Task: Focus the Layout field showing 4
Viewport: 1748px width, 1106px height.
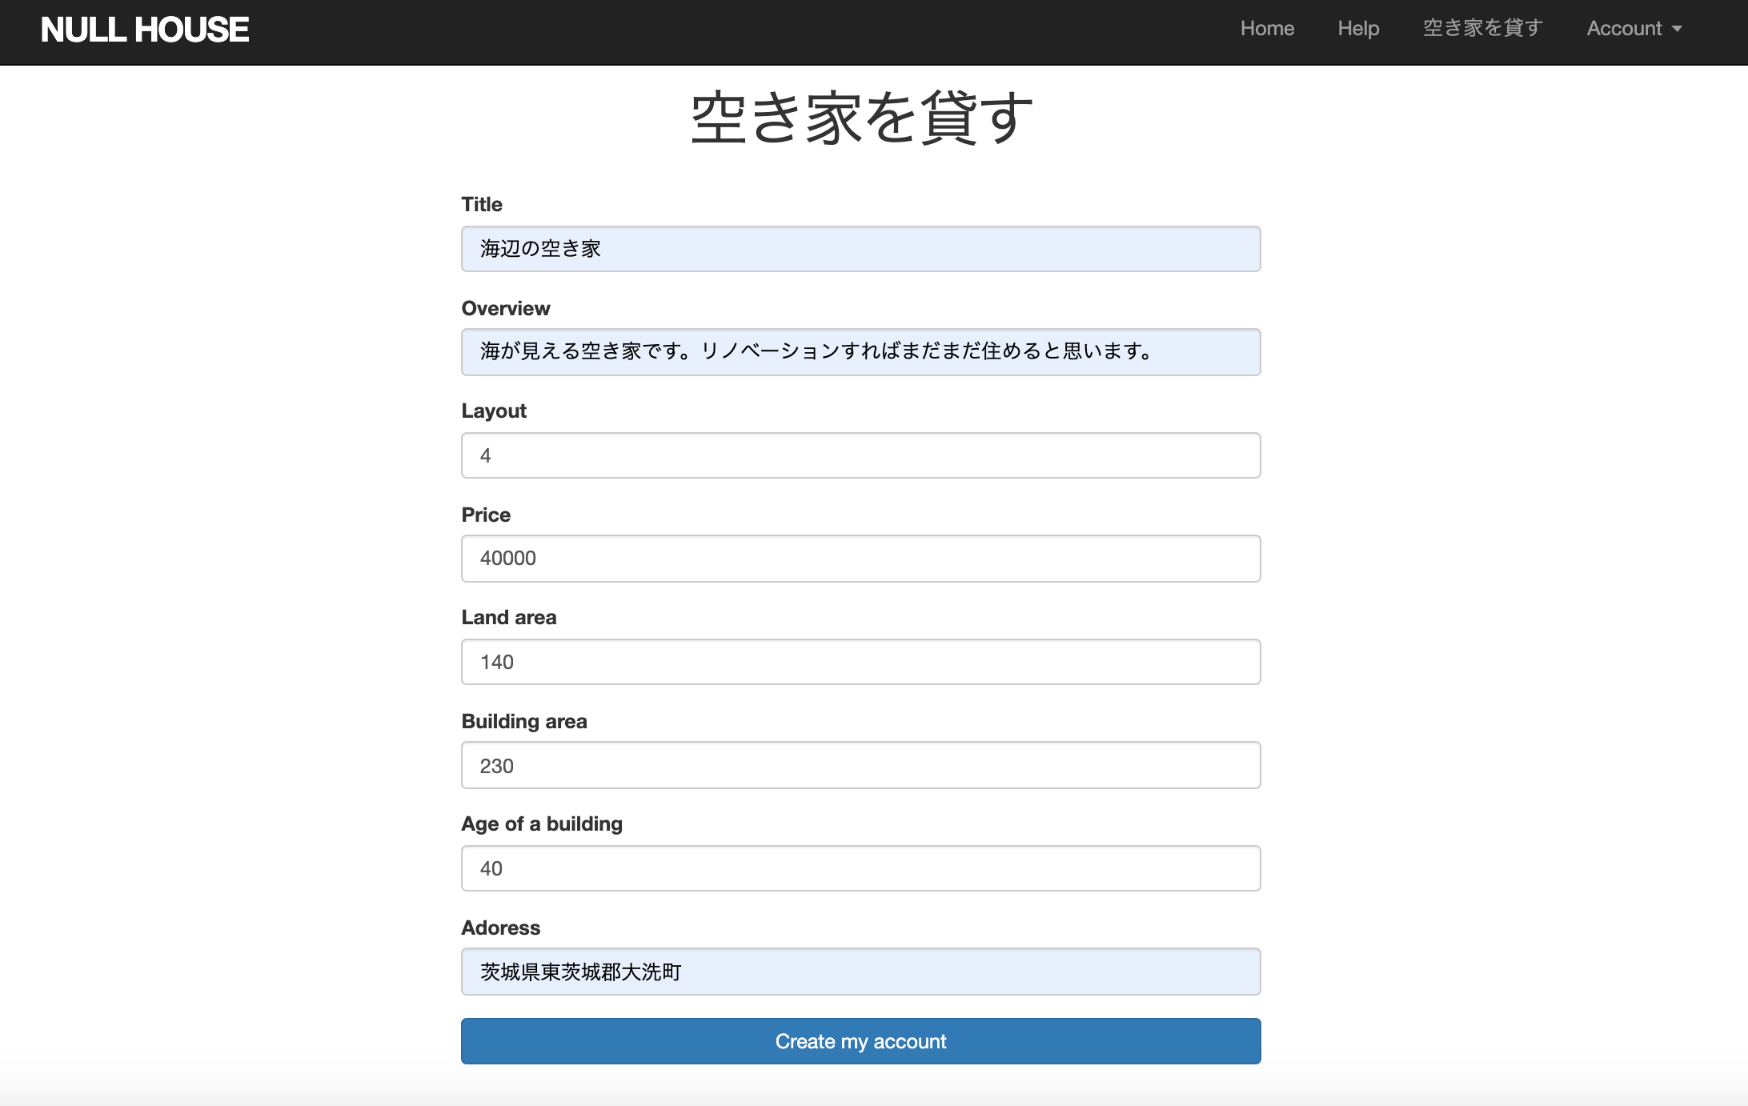Action: pos(860,455)
